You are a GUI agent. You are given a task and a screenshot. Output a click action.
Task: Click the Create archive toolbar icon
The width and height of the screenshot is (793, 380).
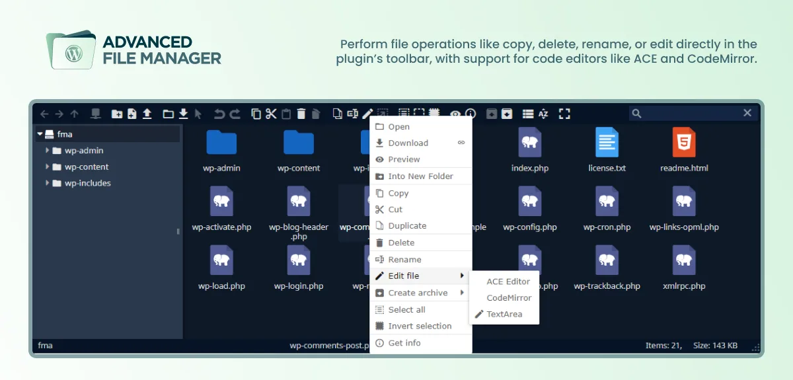(x=506, y=114)
